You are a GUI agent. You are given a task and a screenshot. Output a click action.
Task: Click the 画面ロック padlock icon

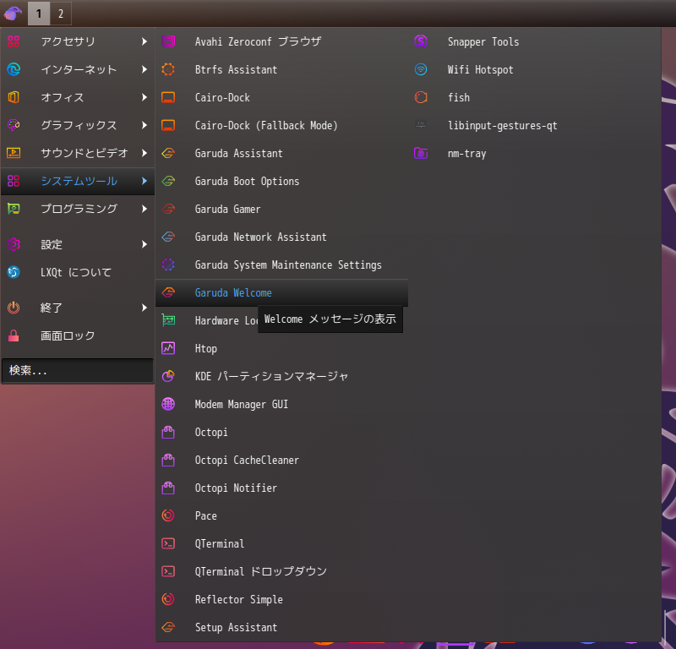pos(14,335)
